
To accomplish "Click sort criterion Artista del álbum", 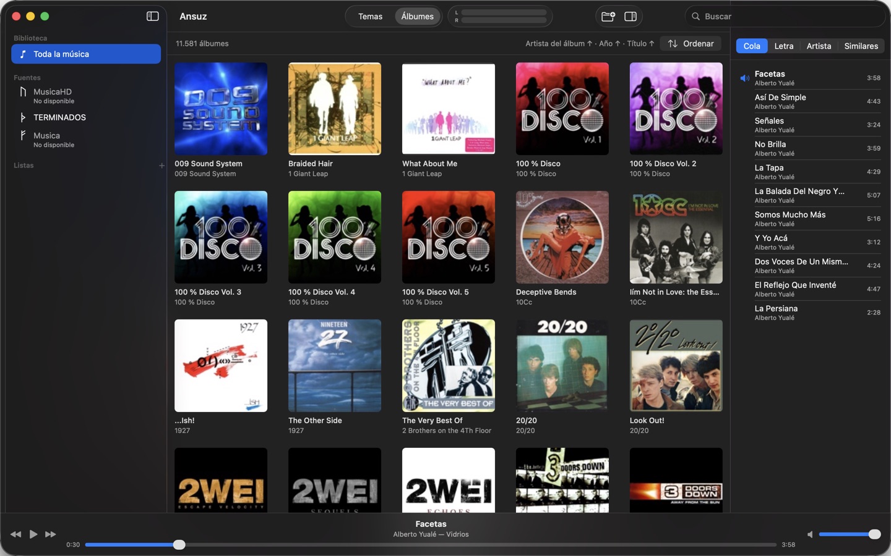I will coord(559,44).
